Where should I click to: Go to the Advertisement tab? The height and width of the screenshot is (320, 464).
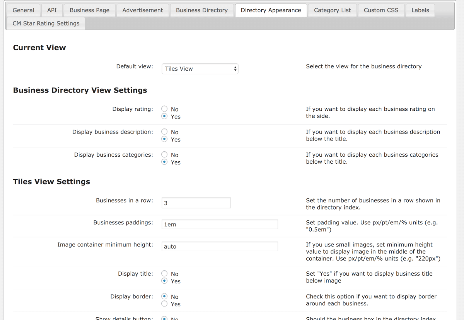[143, 10]
